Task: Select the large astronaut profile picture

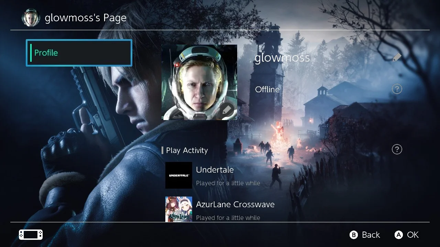Action: [x=199, y=82]
